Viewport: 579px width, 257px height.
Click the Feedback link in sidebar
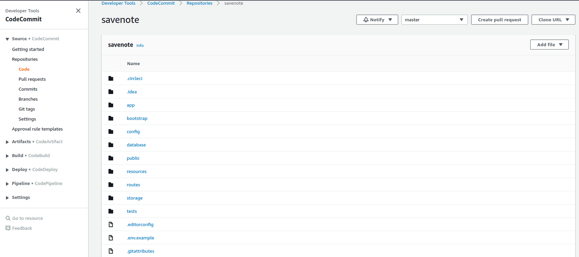tap(22, 228)
